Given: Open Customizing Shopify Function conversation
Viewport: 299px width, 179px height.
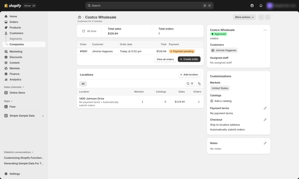Looking at the screenshot, I should click(24, 158).
